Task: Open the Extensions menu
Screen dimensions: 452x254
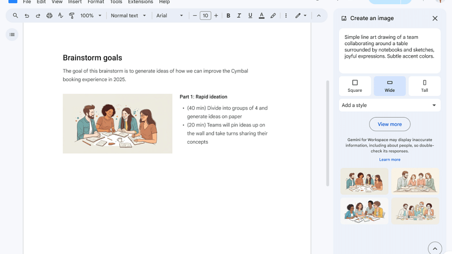Action: click(x=140, y=2)
